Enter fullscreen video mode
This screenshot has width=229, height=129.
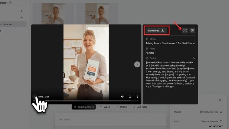click(x=130, y=97)
